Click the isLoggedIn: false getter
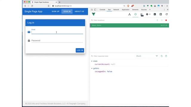 (104, 71)
